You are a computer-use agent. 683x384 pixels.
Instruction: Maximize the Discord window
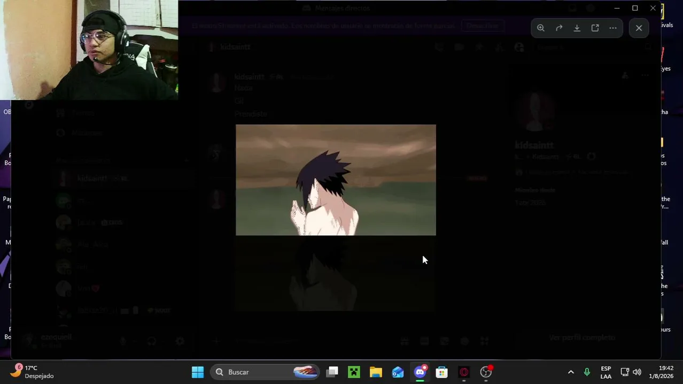635,8
